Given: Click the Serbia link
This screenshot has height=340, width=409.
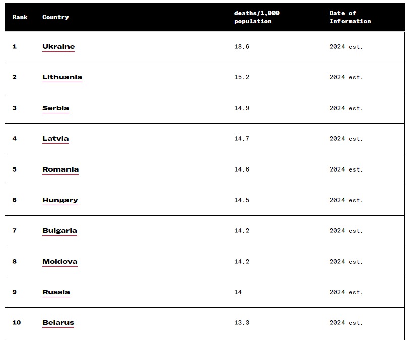Looking at the screenshot, I should tap(55, 108).
